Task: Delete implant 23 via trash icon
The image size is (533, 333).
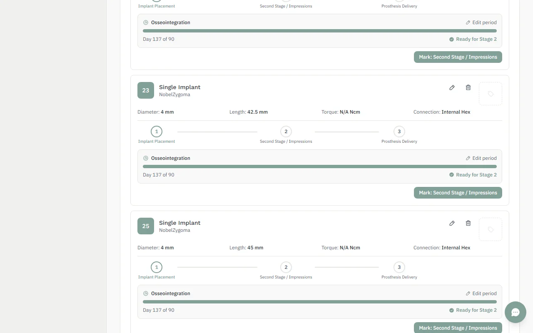Action: click(x=468, y=87)
